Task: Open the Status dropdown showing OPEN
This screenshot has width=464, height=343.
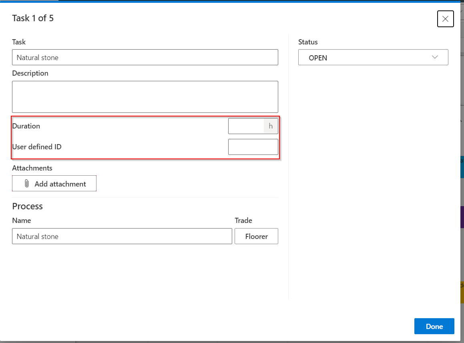Action: tap(373, 57)
